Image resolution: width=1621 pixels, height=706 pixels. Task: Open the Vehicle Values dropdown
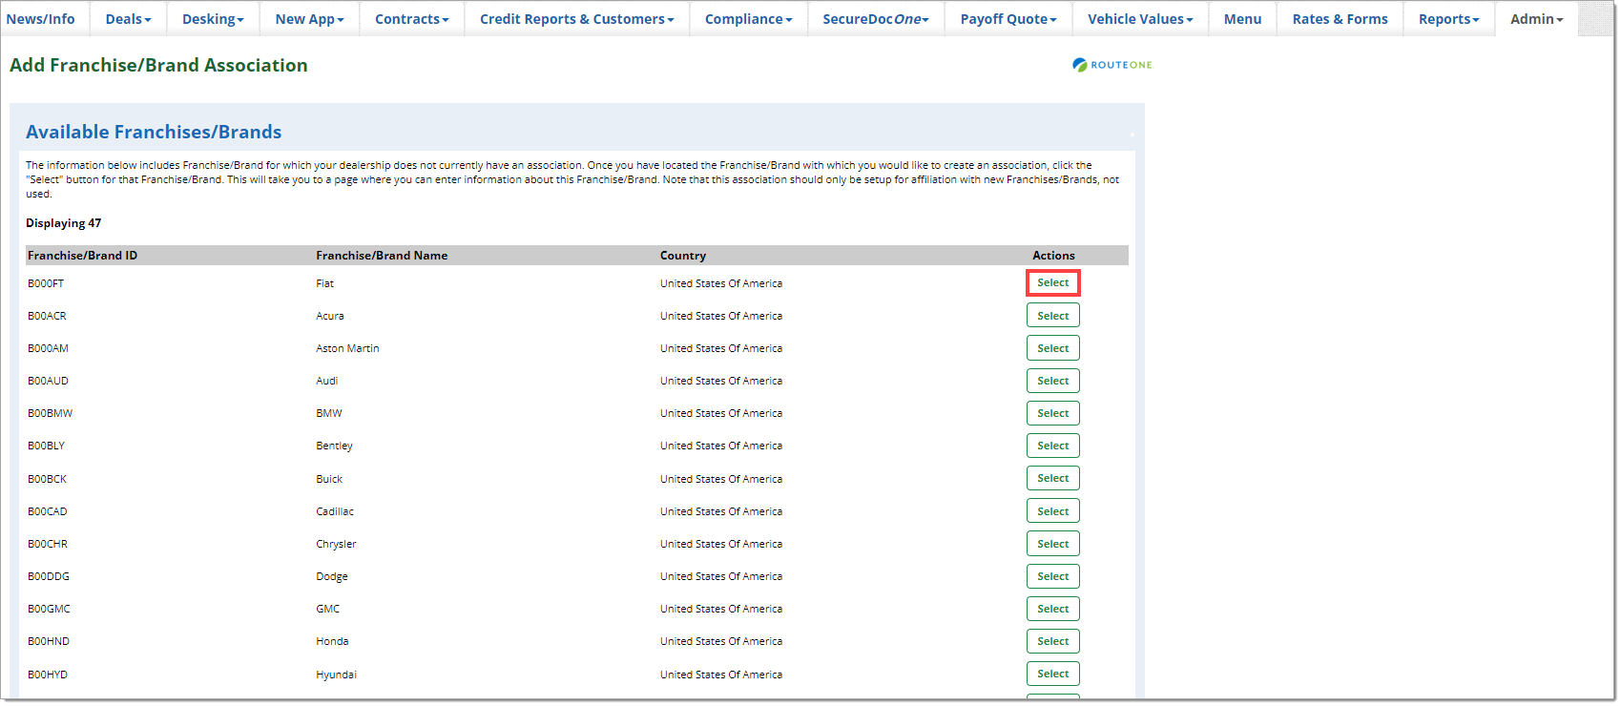pos(1140,19)
